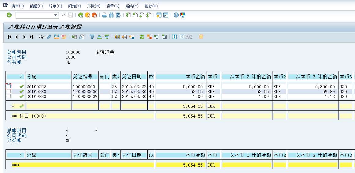
Task: Click the Create New Session icon
Action: pyautogui.click(x=159, y=15)
